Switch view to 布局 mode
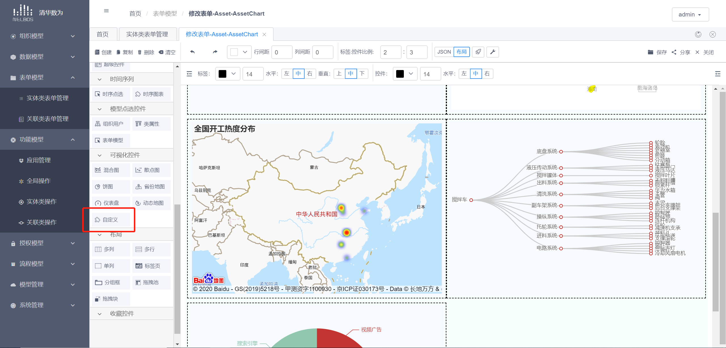 [x=462, y=52]
